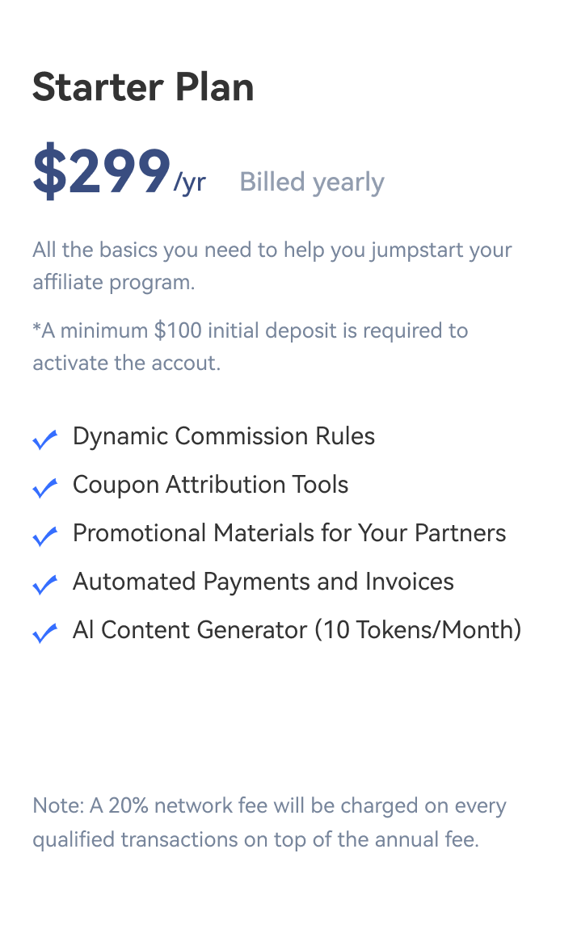577x929 pixels.
Task: Click the minimum $100 initial deposit notice
Action: point(251,330)
